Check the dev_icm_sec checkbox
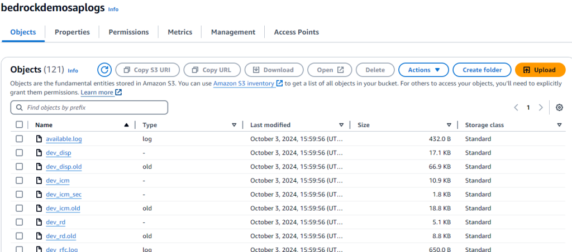Screen dimensions: 572x252 pos(20,194)
